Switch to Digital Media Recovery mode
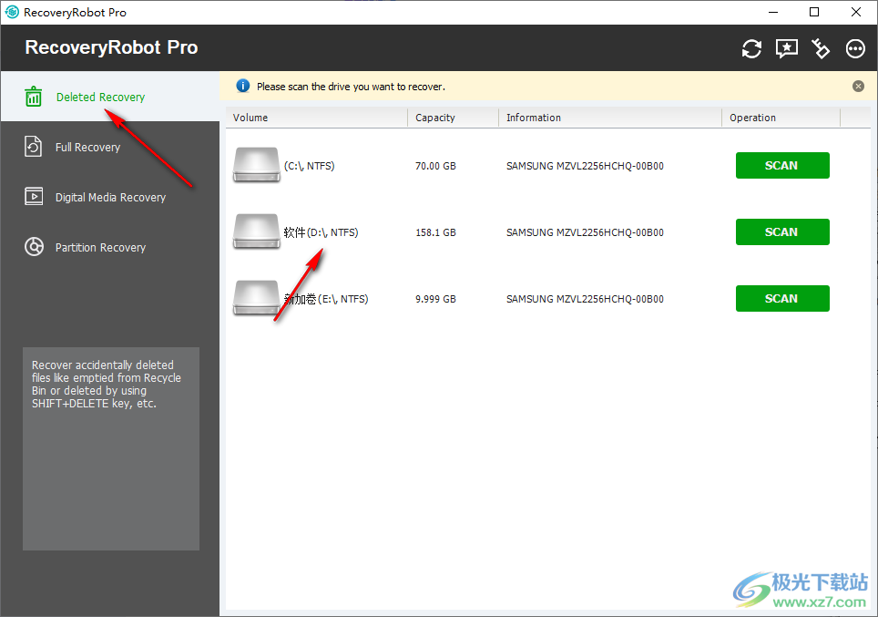Viewport: 878px width, 617px height. (x=109, y=197)
